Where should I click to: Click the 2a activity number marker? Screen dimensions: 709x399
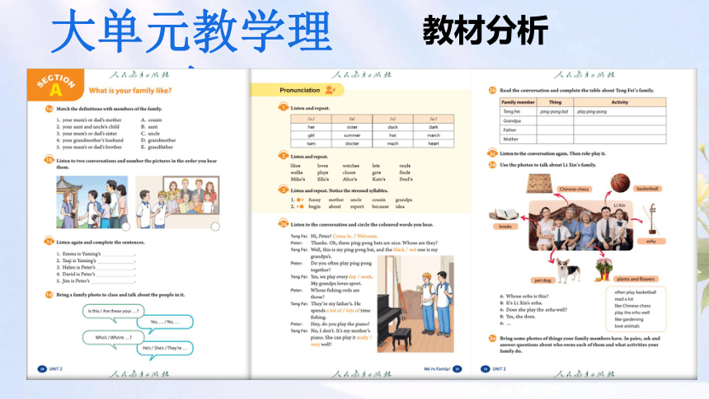tap(283, 223)
